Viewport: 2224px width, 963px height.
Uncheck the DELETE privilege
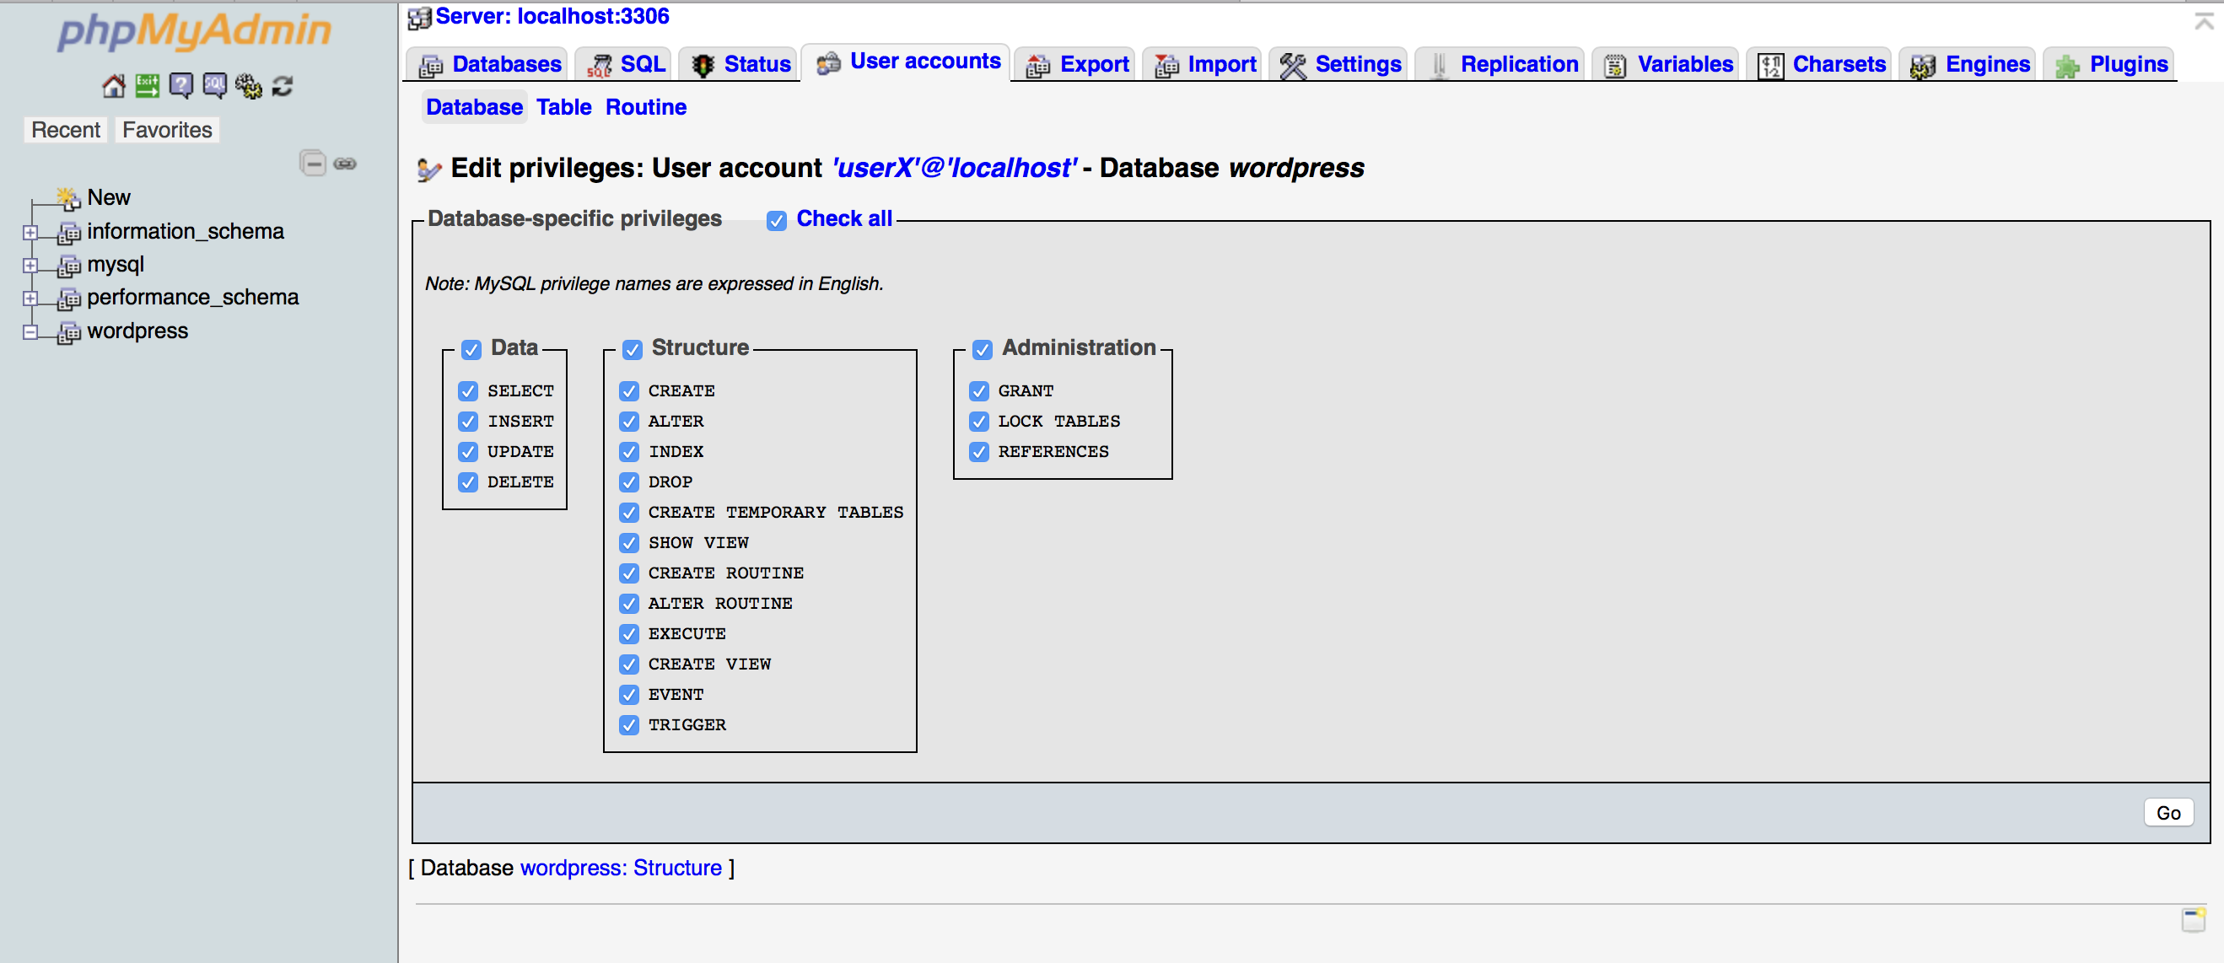coord(468,482)
